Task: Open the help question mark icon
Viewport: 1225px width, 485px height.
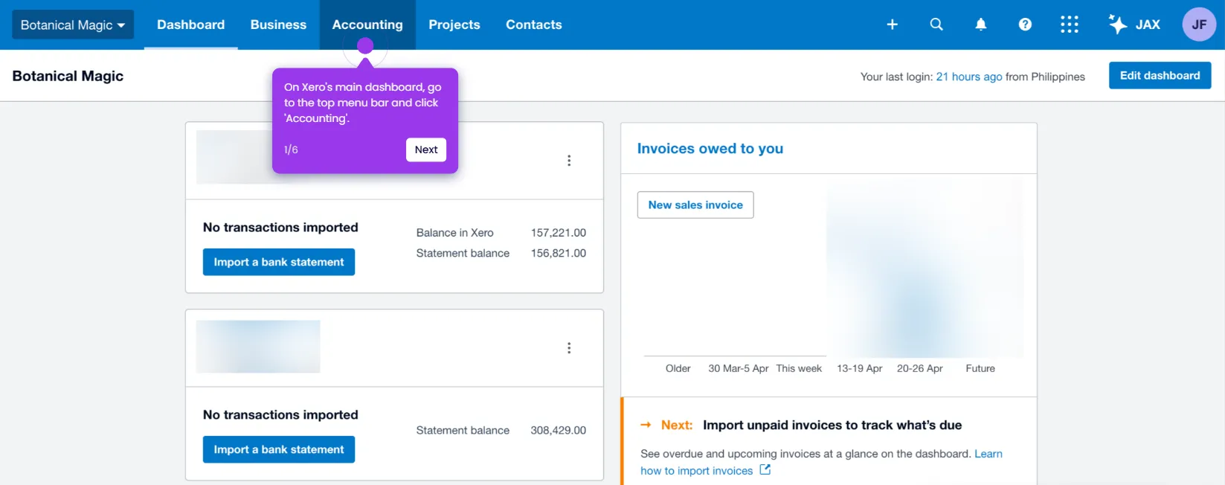Action: point(1025,25)
